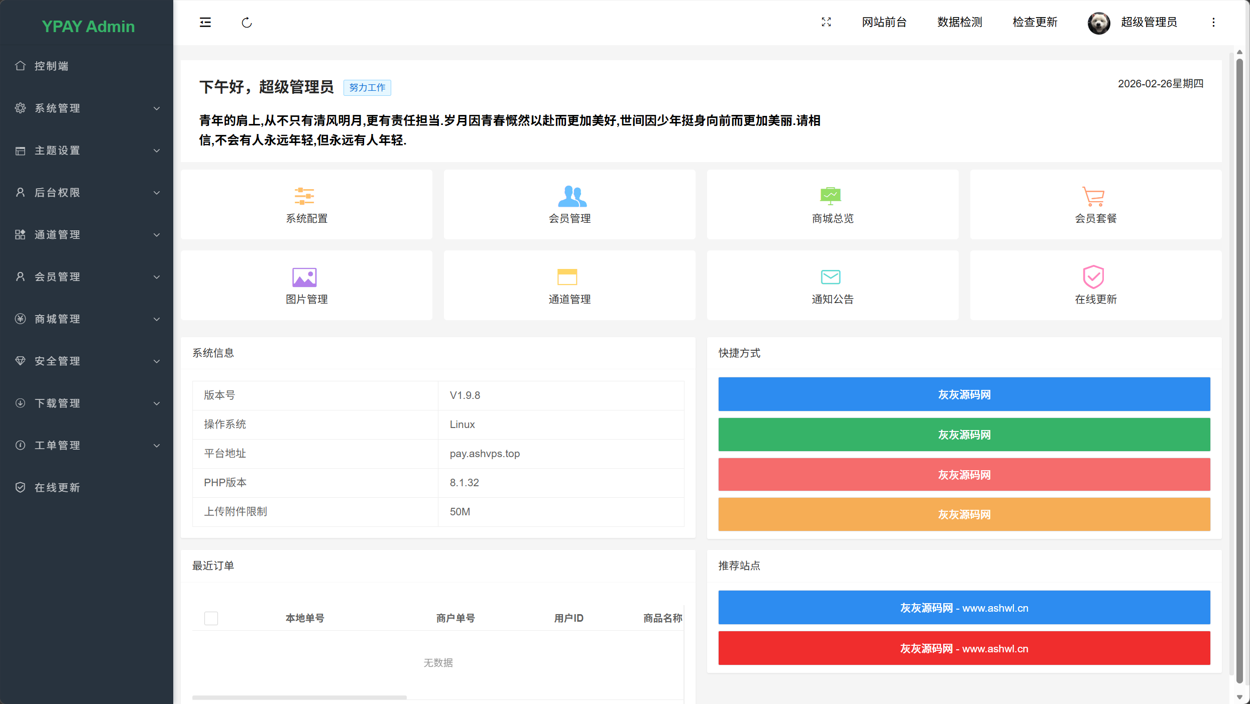Toggle fullscreen with the expand icon
This screenshot has width=1250, height=704.
click(x=826, y=22)
